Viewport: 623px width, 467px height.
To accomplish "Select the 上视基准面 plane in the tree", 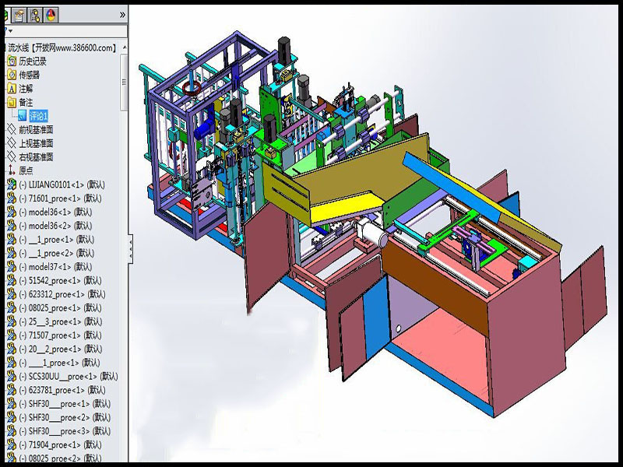I will click(36, 143).
